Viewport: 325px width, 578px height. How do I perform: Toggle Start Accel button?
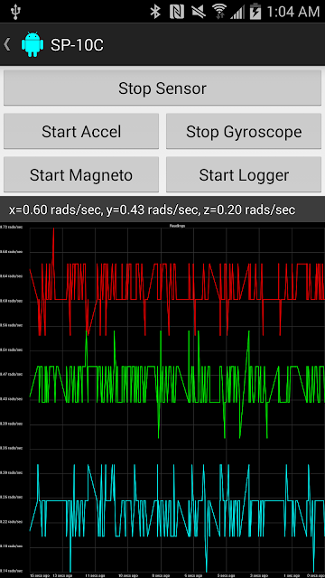pos(81,131)
